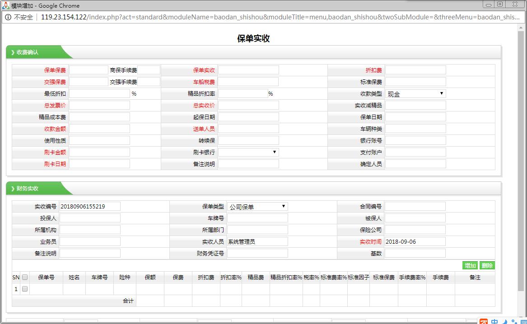Click the green arrow icon on 财务实收 header

12,188
